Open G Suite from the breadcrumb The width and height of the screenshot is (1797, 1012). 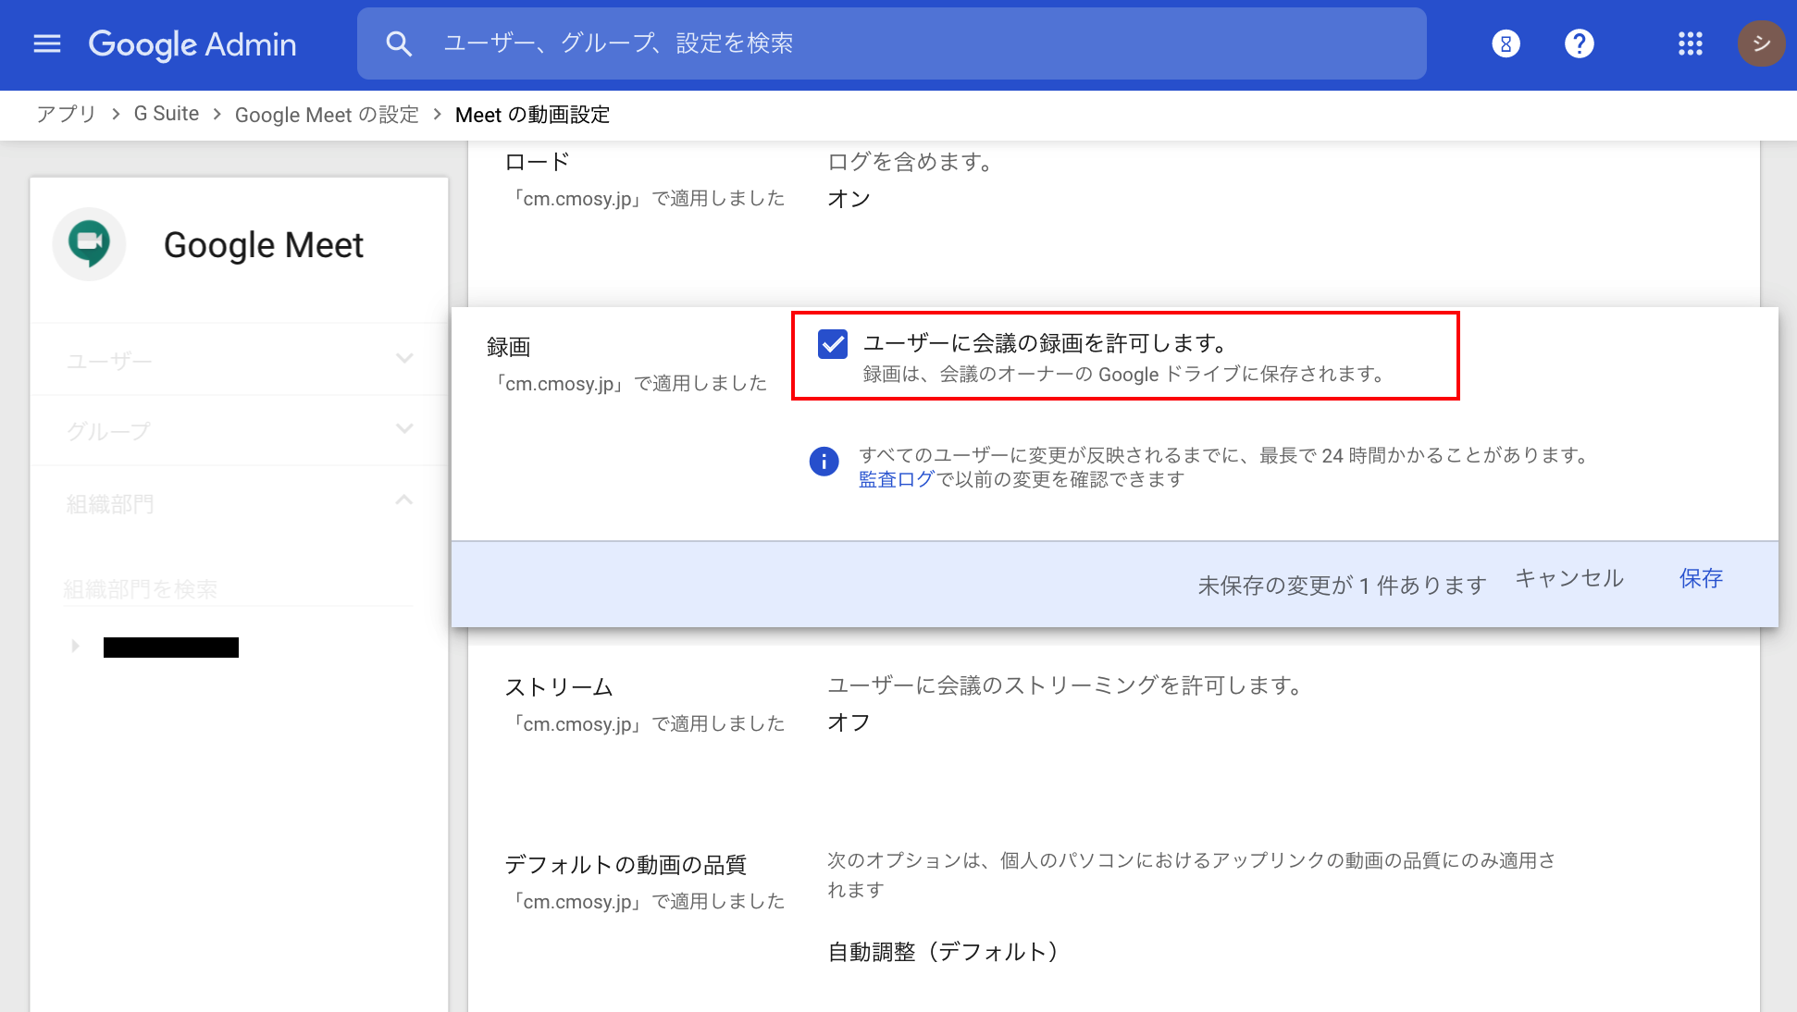pos(166,114)
